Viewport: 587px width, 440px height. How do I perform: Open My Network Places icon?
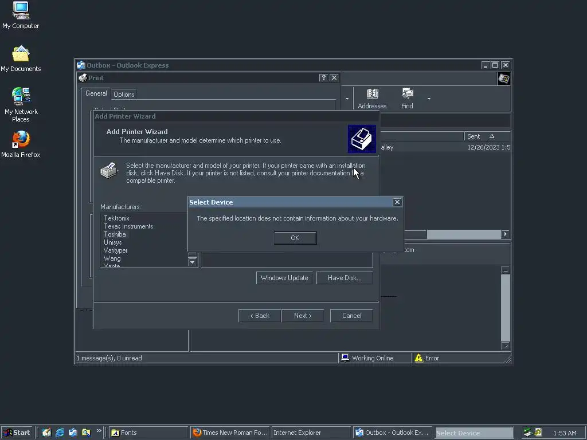[21, 105]
